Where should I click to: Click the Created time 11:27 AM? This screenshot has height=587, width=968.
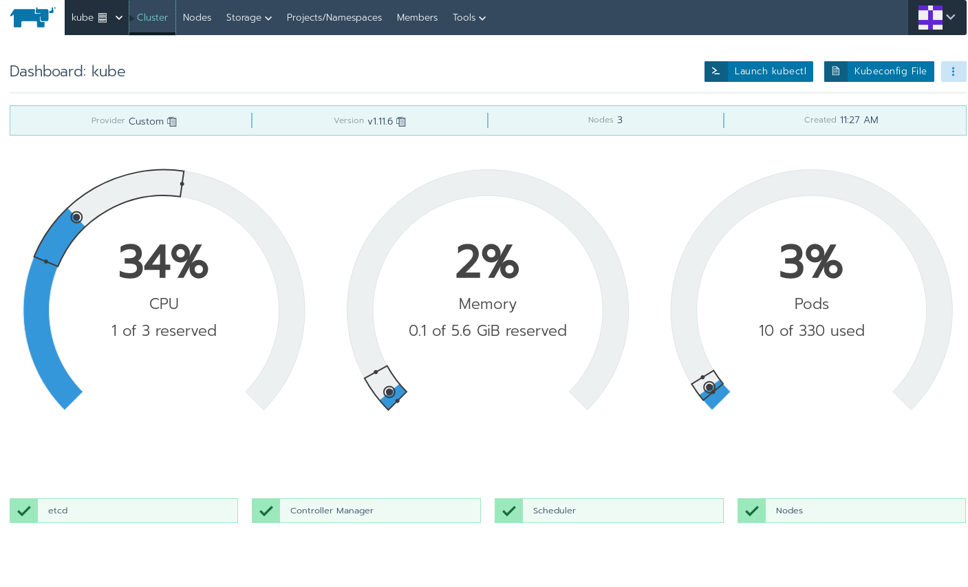click(x=859, y=120)
